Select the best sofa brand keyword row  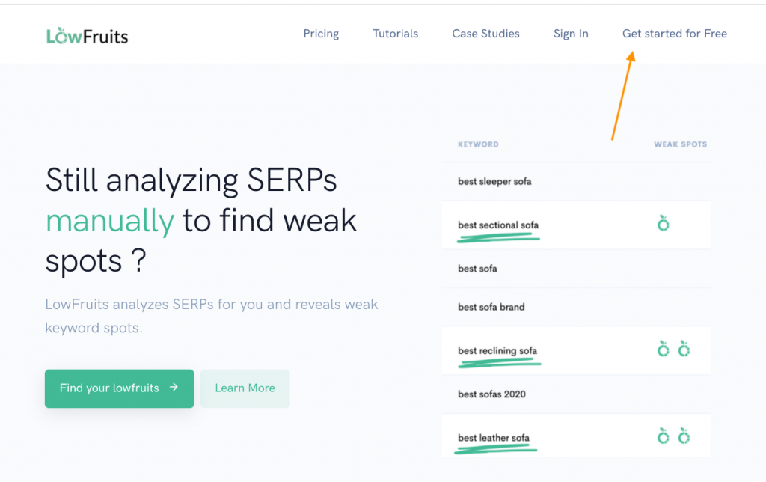tap(576, 307)
